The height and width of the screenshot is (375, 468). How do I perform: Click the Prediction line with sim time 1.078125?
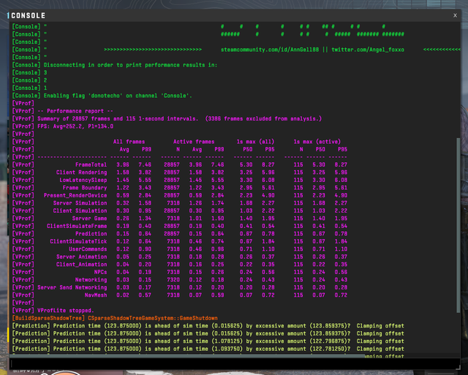click(x=208, y=341)
